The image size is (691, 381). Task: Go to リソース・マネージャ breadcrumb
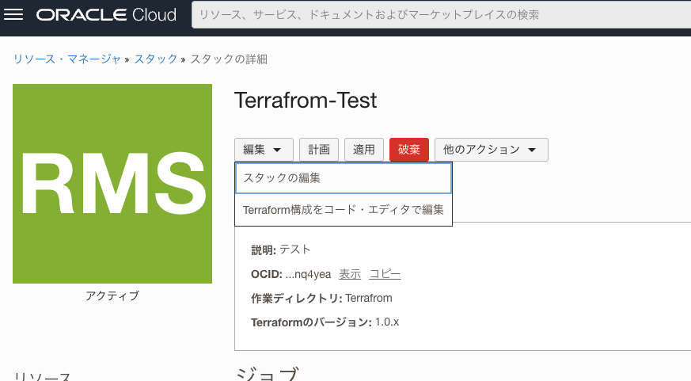[x=67, y=59]
